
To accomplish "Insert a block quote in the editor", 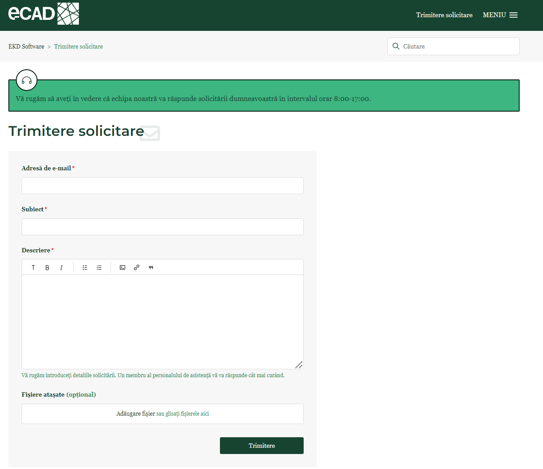I will [x=151, y=267].
